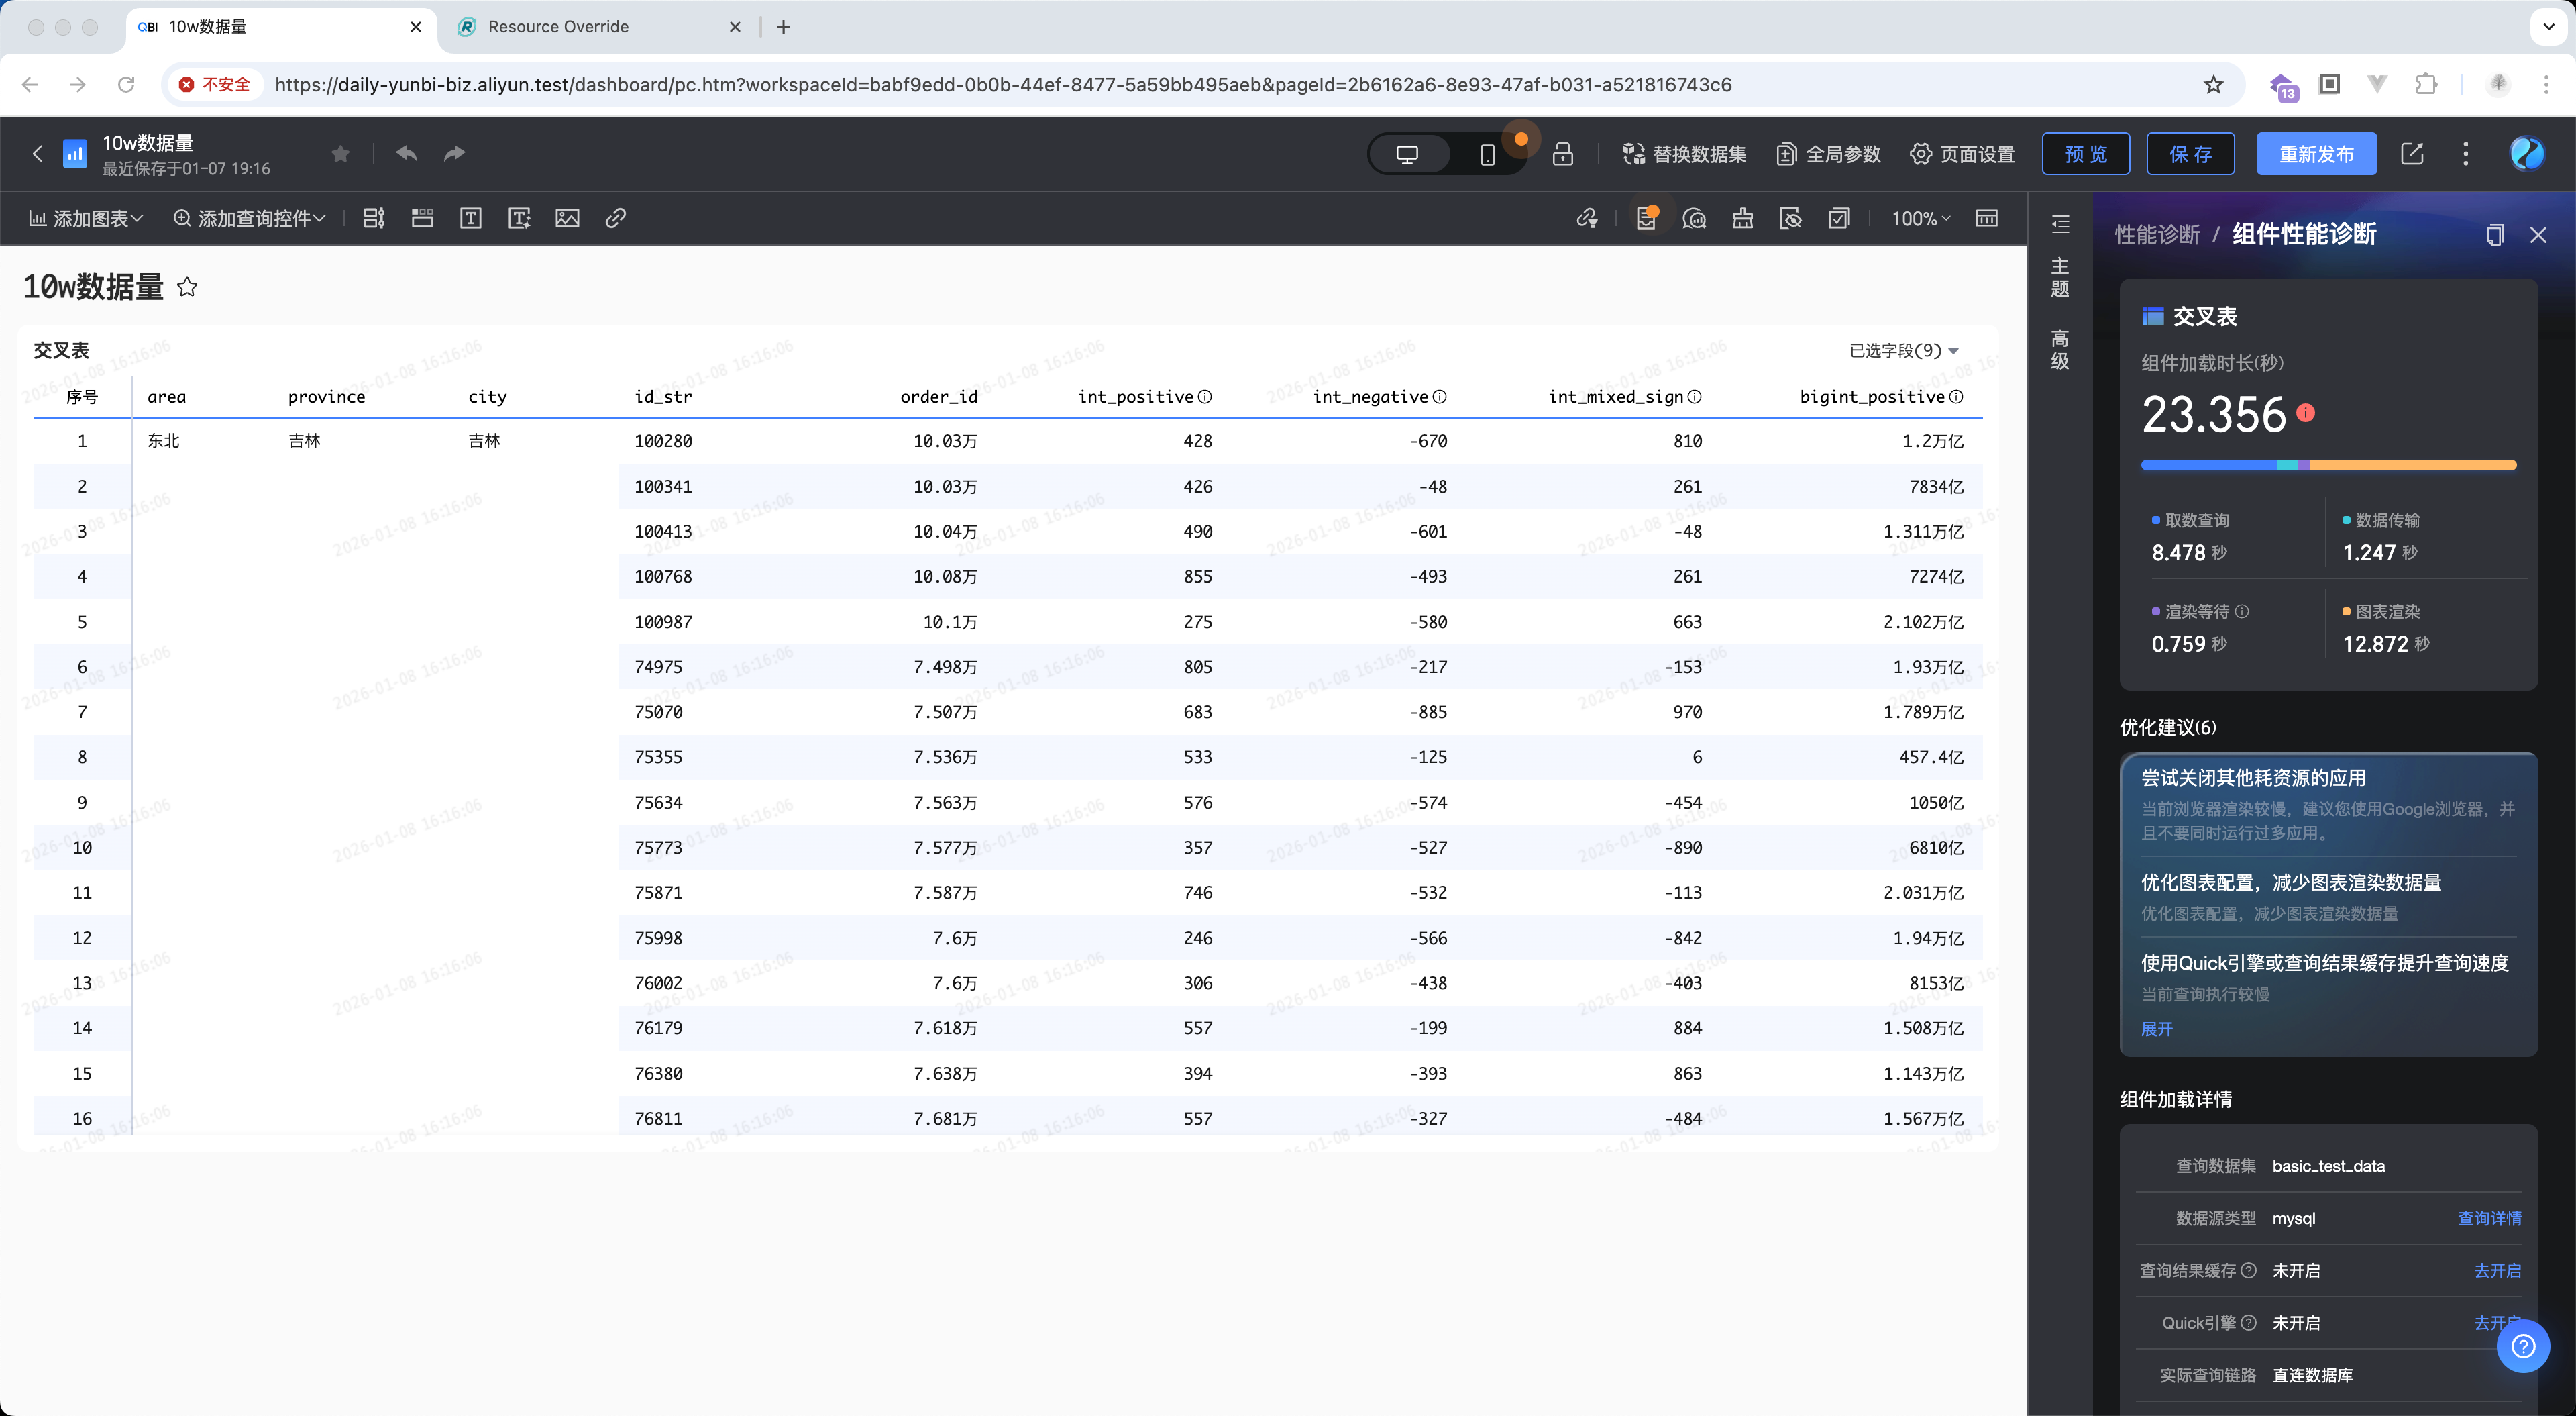Screen dimensions: 2576x1416
Task: Click the 查询详情 link
Action: pyautogui.click(x=2489, y=1218)
